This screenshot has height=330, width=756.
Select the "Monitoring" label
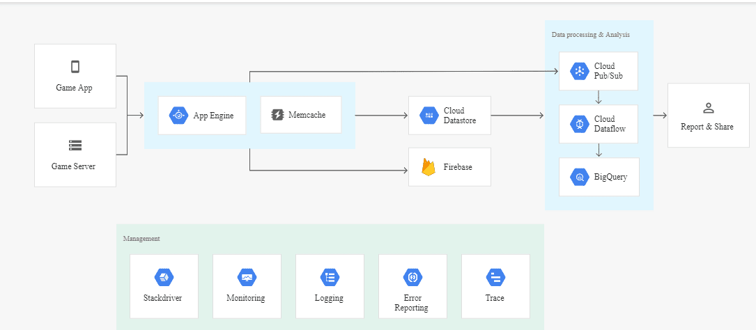pyautogui.click(x=245, y=298)
